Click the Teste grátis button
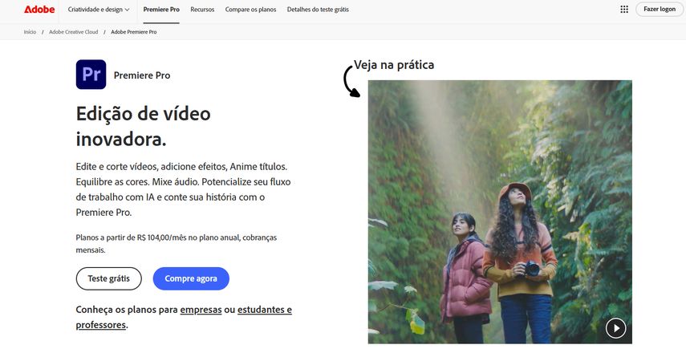The image size is (686, 349). (x=109, y=278)
